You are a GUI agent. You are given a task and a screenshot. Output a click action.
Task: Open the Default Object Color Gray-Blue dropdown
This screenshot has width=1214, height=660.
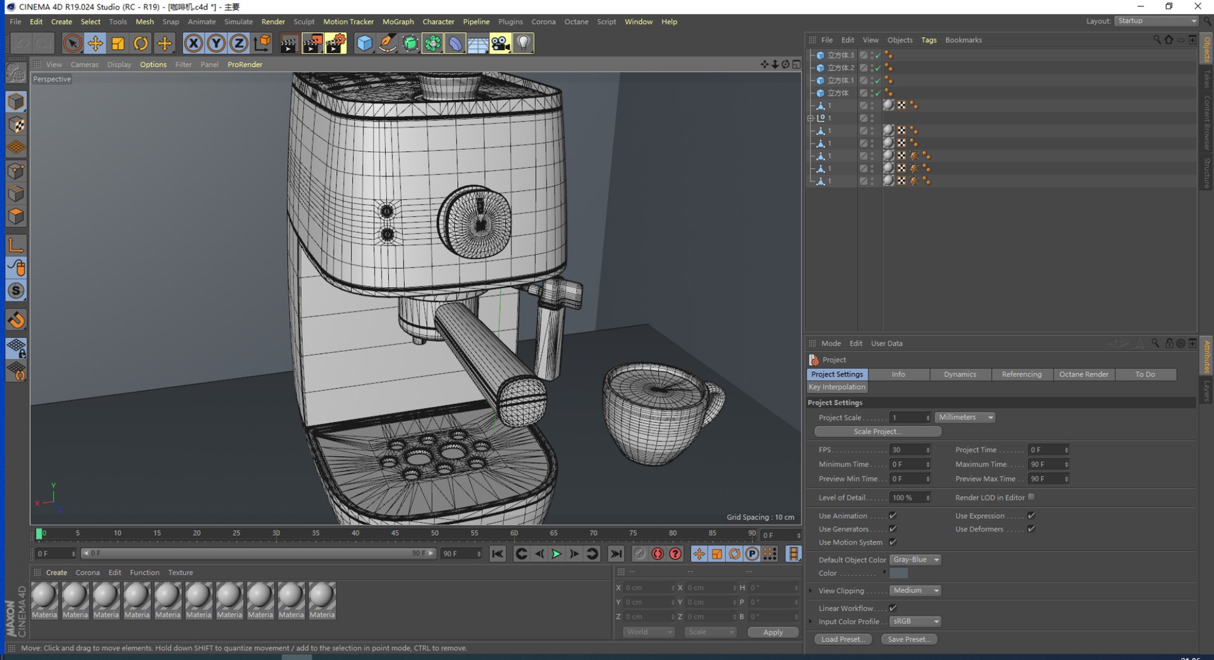coord(915,560)
